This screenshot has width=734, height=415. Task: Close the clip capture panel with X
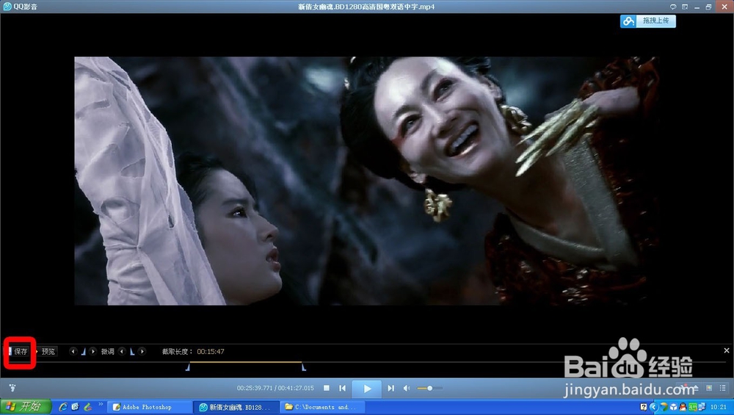tap(727, 350)
